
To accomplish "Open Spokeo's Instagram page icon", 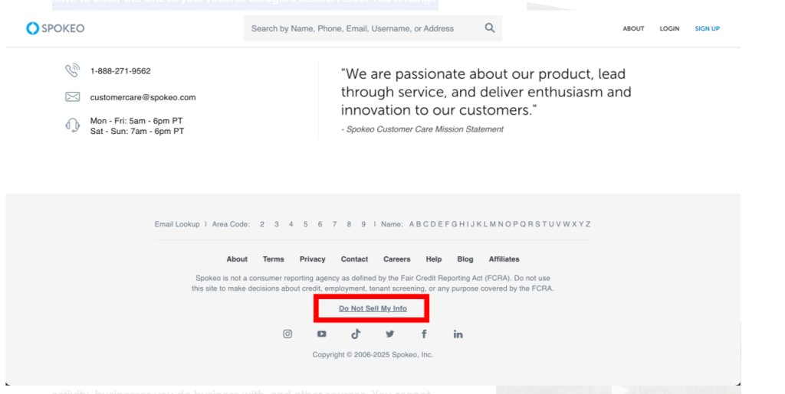I will [287, 334].
